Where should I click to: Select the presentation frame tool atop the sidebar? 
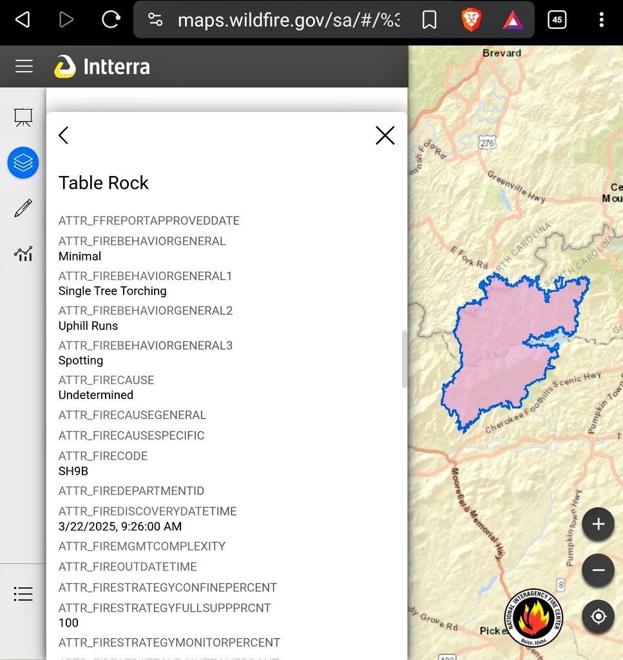tap(23, 117)
